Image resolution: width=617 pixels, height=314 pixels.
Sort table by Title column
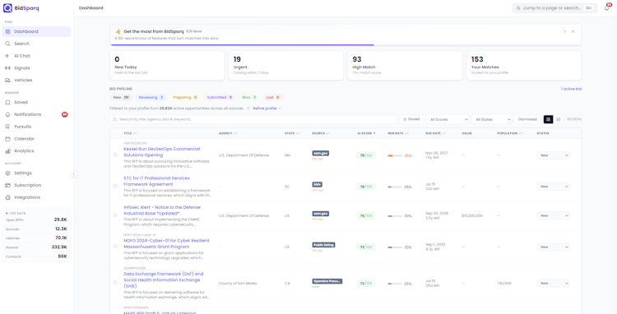pos(130,133)
